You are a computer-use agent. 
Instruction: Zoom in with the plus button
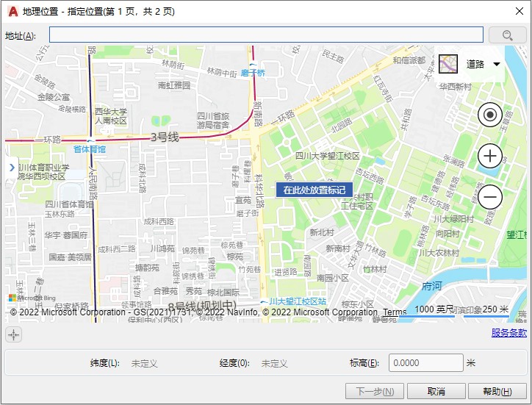pos(490,156)
